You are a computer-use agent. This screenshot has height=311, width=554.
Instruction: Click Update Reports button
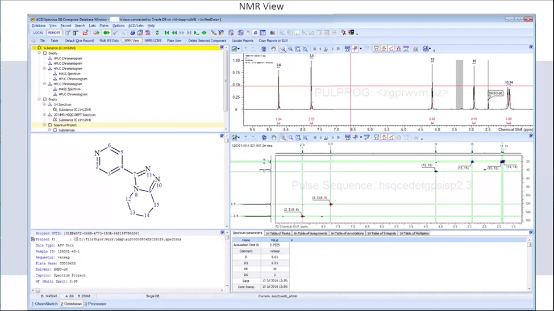[243, 41]
